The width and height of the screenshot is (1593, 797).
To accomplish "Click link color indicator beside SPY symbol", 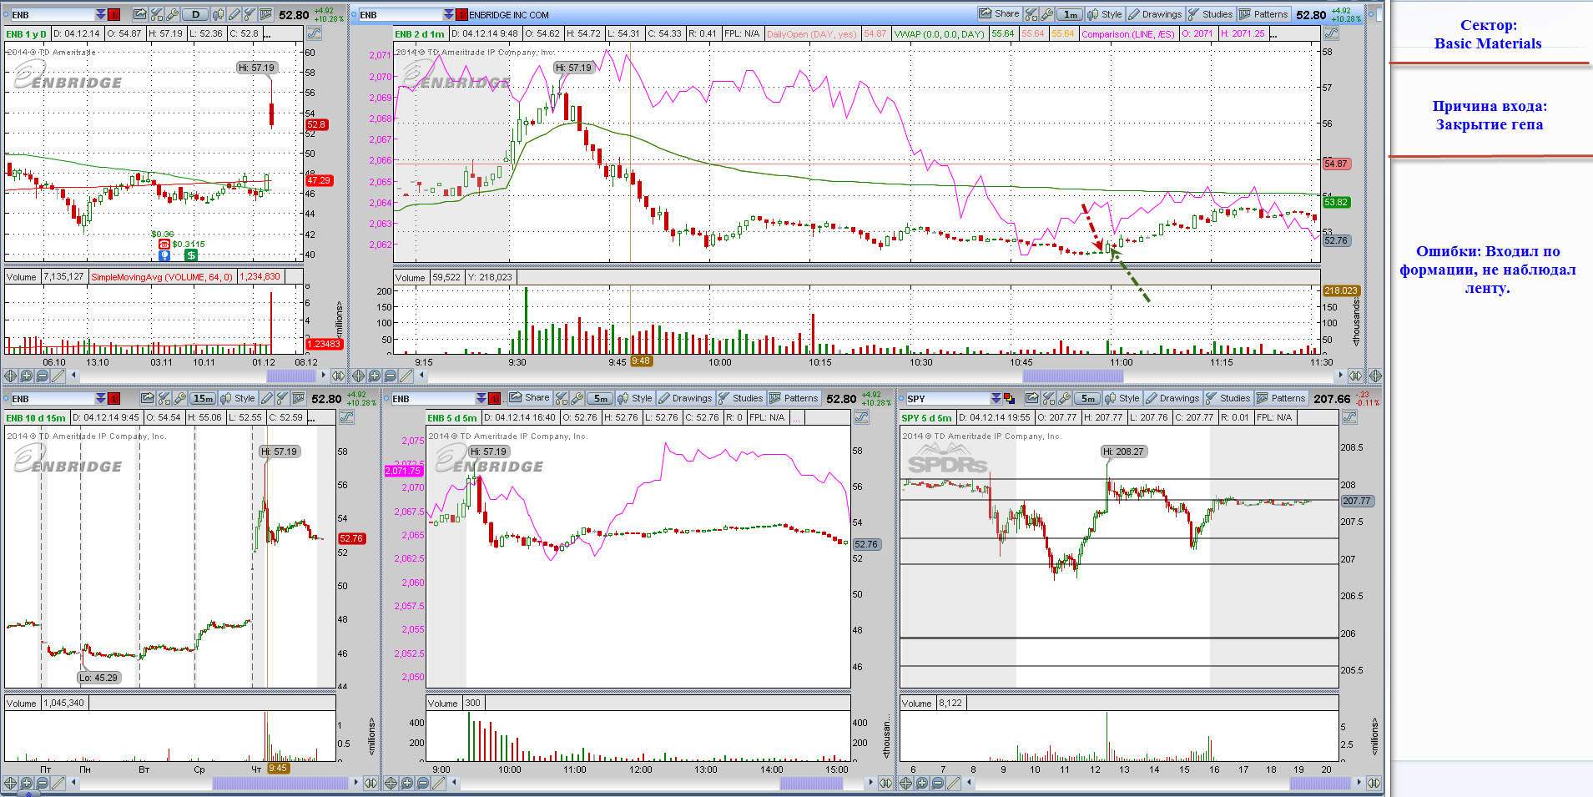I will [x=1009, y=398].
